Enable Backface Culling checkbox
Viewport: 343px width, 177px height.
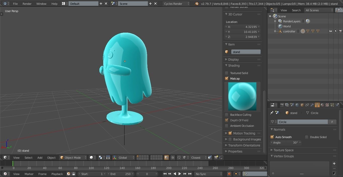tap(227, 115)
